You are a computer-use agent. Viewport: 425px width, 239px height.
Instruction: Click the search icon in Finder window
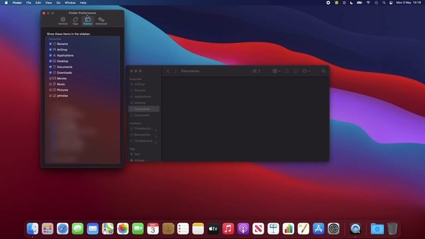point(323,71)
